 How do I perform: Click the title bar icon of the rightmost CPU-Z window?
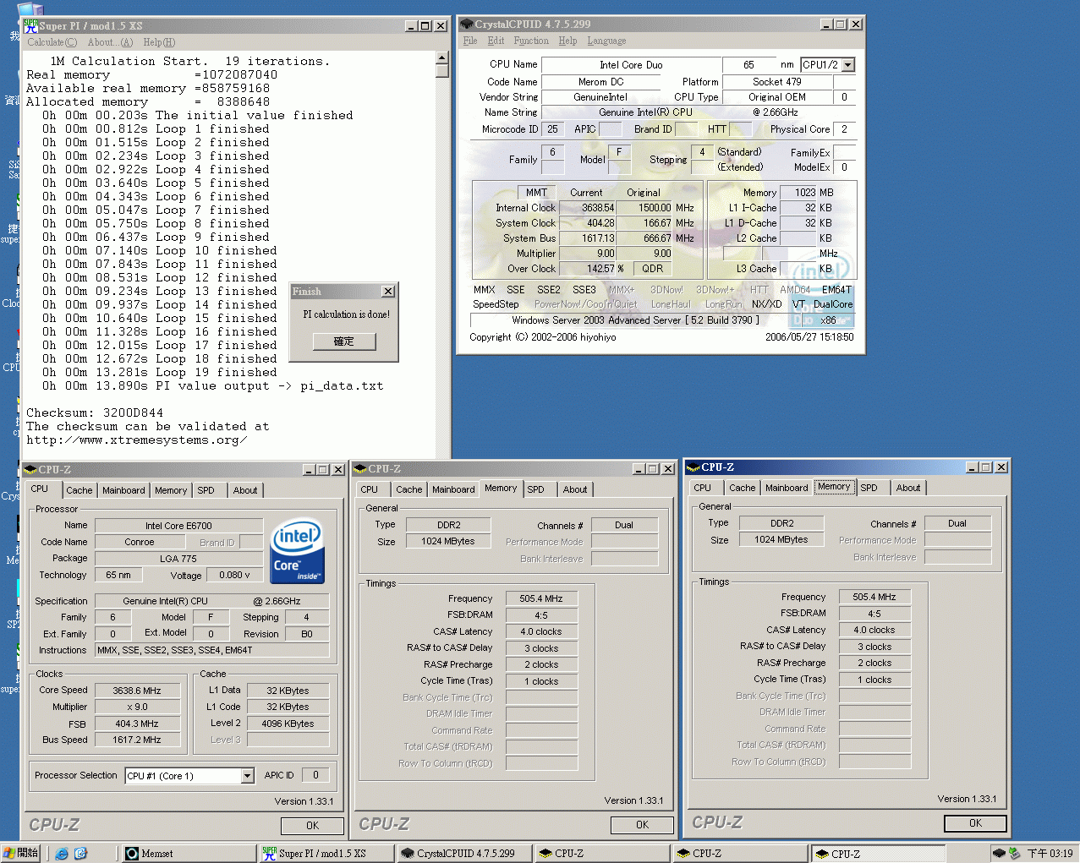(693, 467)
